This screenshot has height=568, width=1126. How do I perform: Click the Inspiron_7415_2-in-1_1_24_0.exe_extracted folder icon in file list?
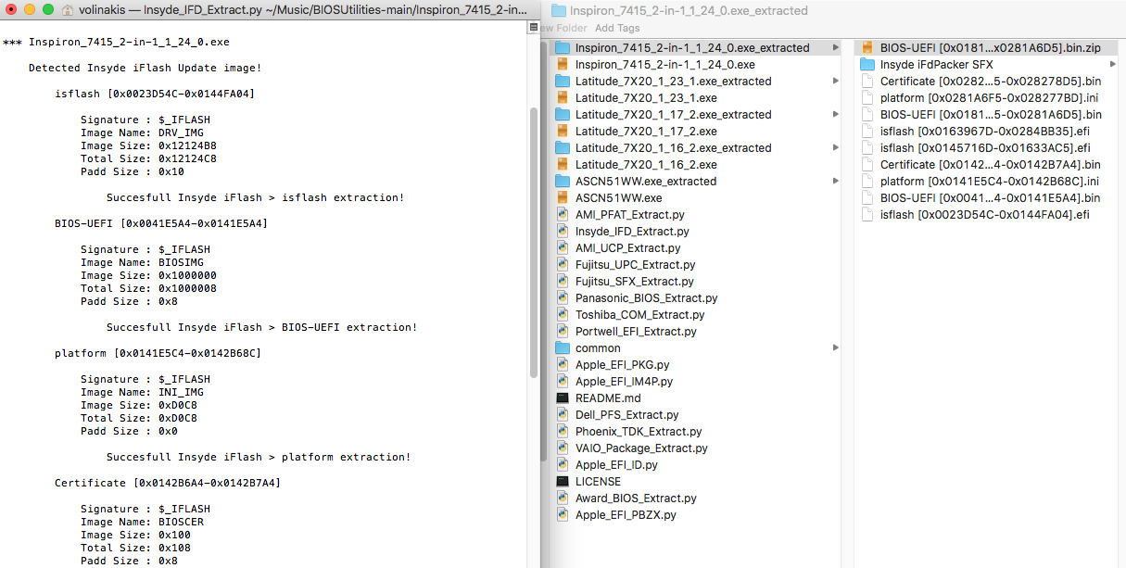click(x=563, y=48)
